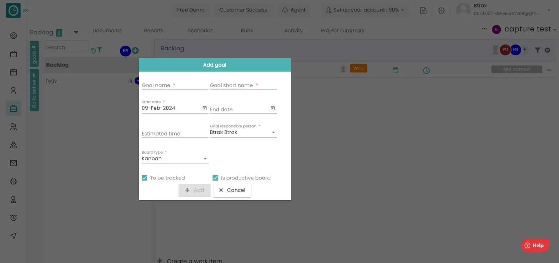Screen dimensions: 559x263
Task: Click the green add goal plus icon
Action: point(135,50)
